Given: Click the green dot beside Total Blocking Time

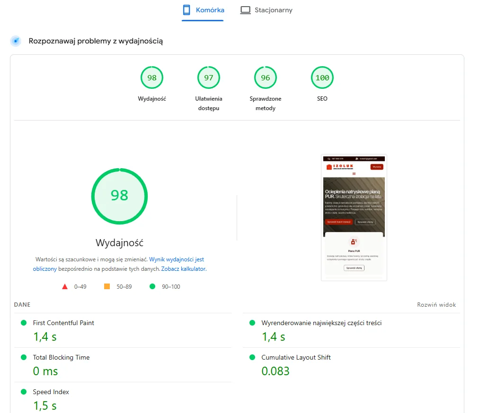Looking at the screenshot, I should tap(24, 357).
